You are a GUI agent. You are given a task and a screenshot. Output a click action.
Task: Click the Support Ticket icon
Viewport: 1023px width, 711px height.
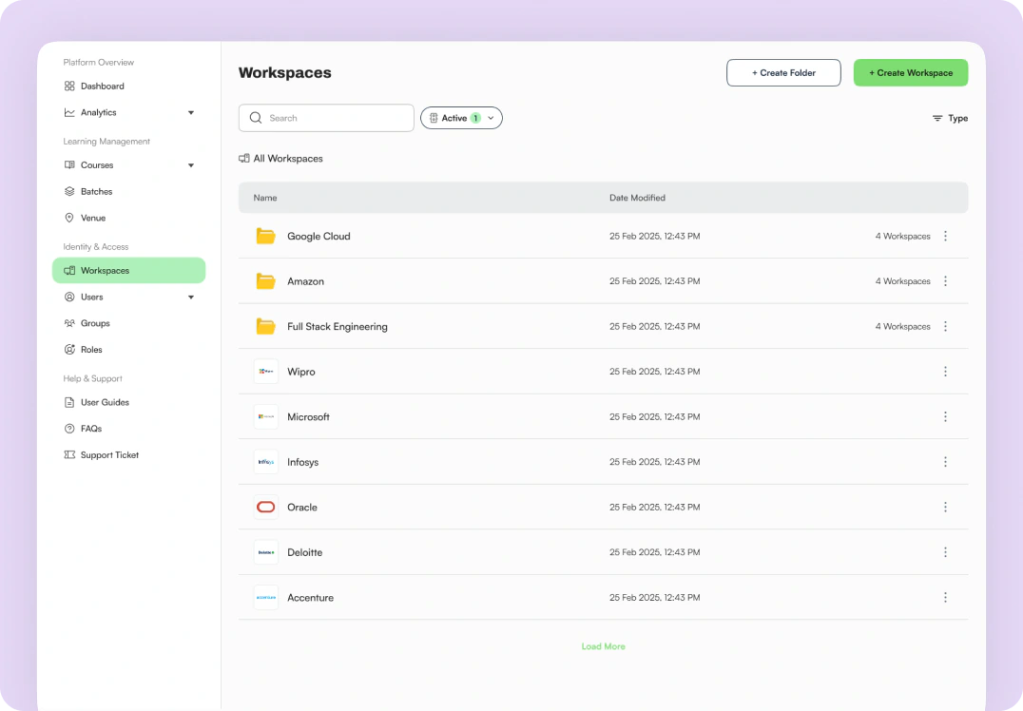(x=69, y=454)
